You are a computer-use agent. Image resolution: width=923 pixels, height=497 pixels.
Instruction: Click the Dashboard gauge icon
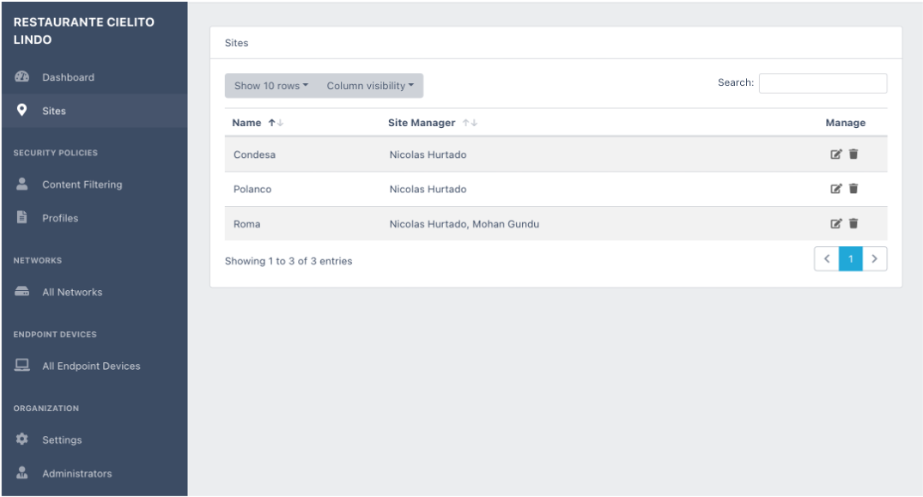[21, 76]
